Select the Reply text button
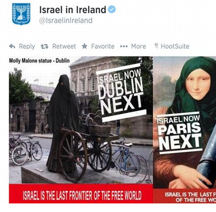Viewport: 216px width, 212px height. [x=27, y=46]
